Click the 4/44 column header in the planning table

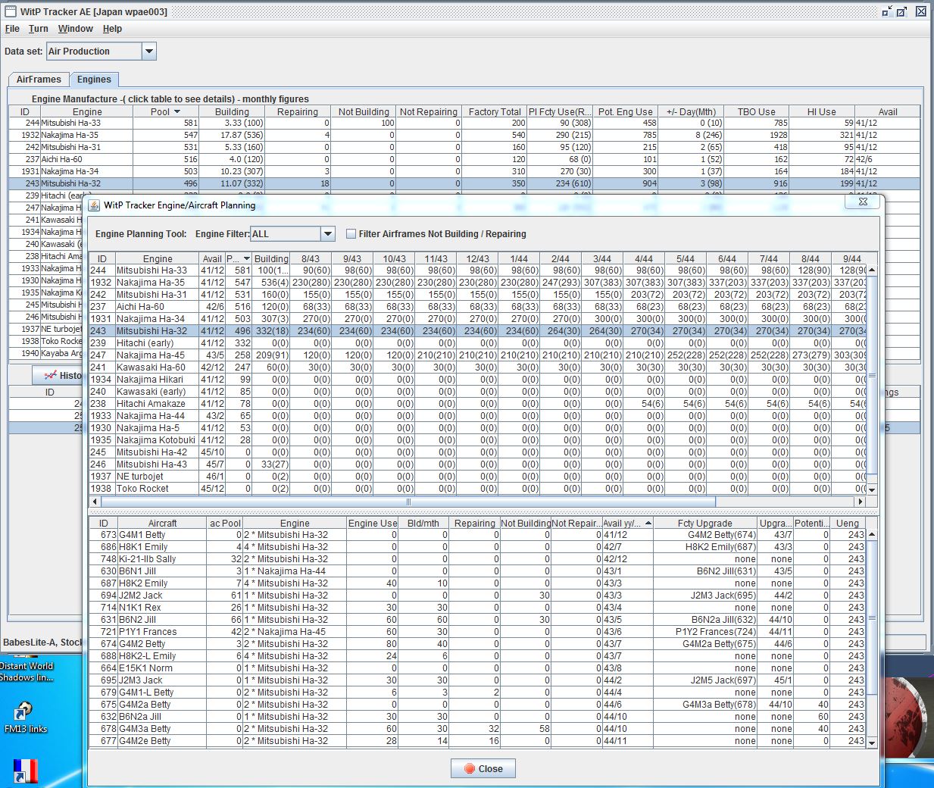pyautogui.click(x=644, y=258)
